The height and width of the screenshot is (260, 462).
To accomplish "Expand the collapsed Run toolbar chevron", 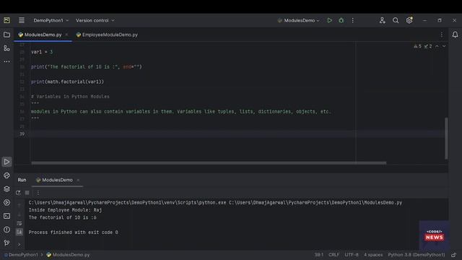I will coord(19,244).
